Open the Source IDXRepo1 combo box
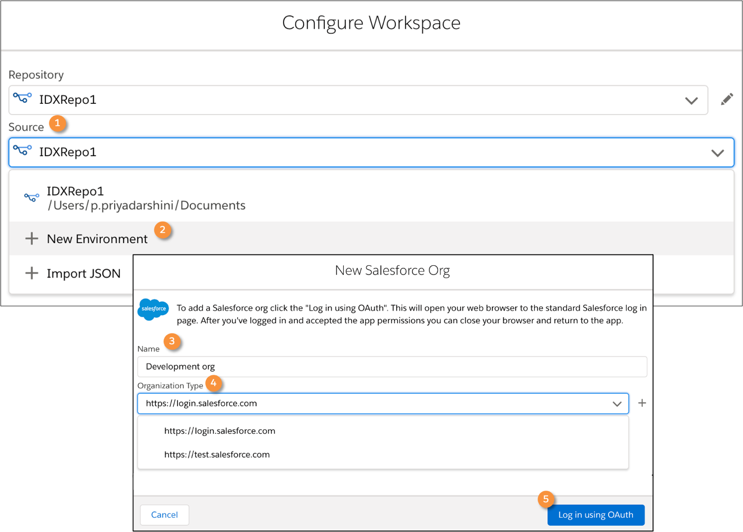 coord(371,152)
